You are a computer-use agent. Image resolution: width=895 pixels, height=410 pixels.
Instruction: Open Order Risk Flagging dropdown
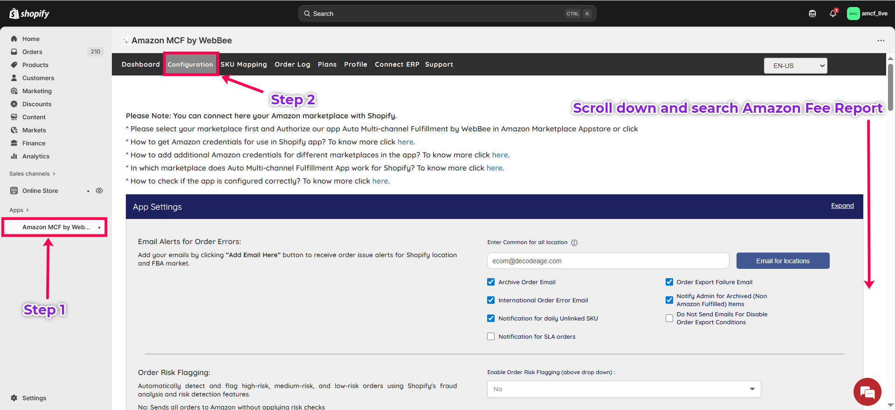pyautogui.click(x=624, y=389)
